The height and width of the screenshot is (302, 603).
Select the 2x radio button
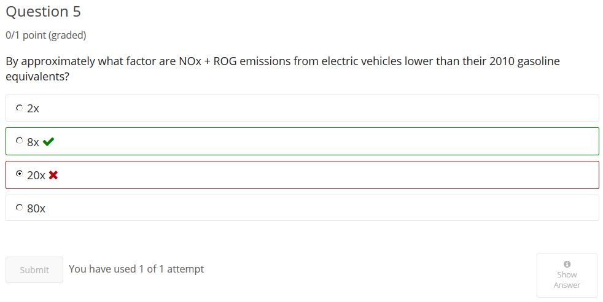(x=19, y=108)
